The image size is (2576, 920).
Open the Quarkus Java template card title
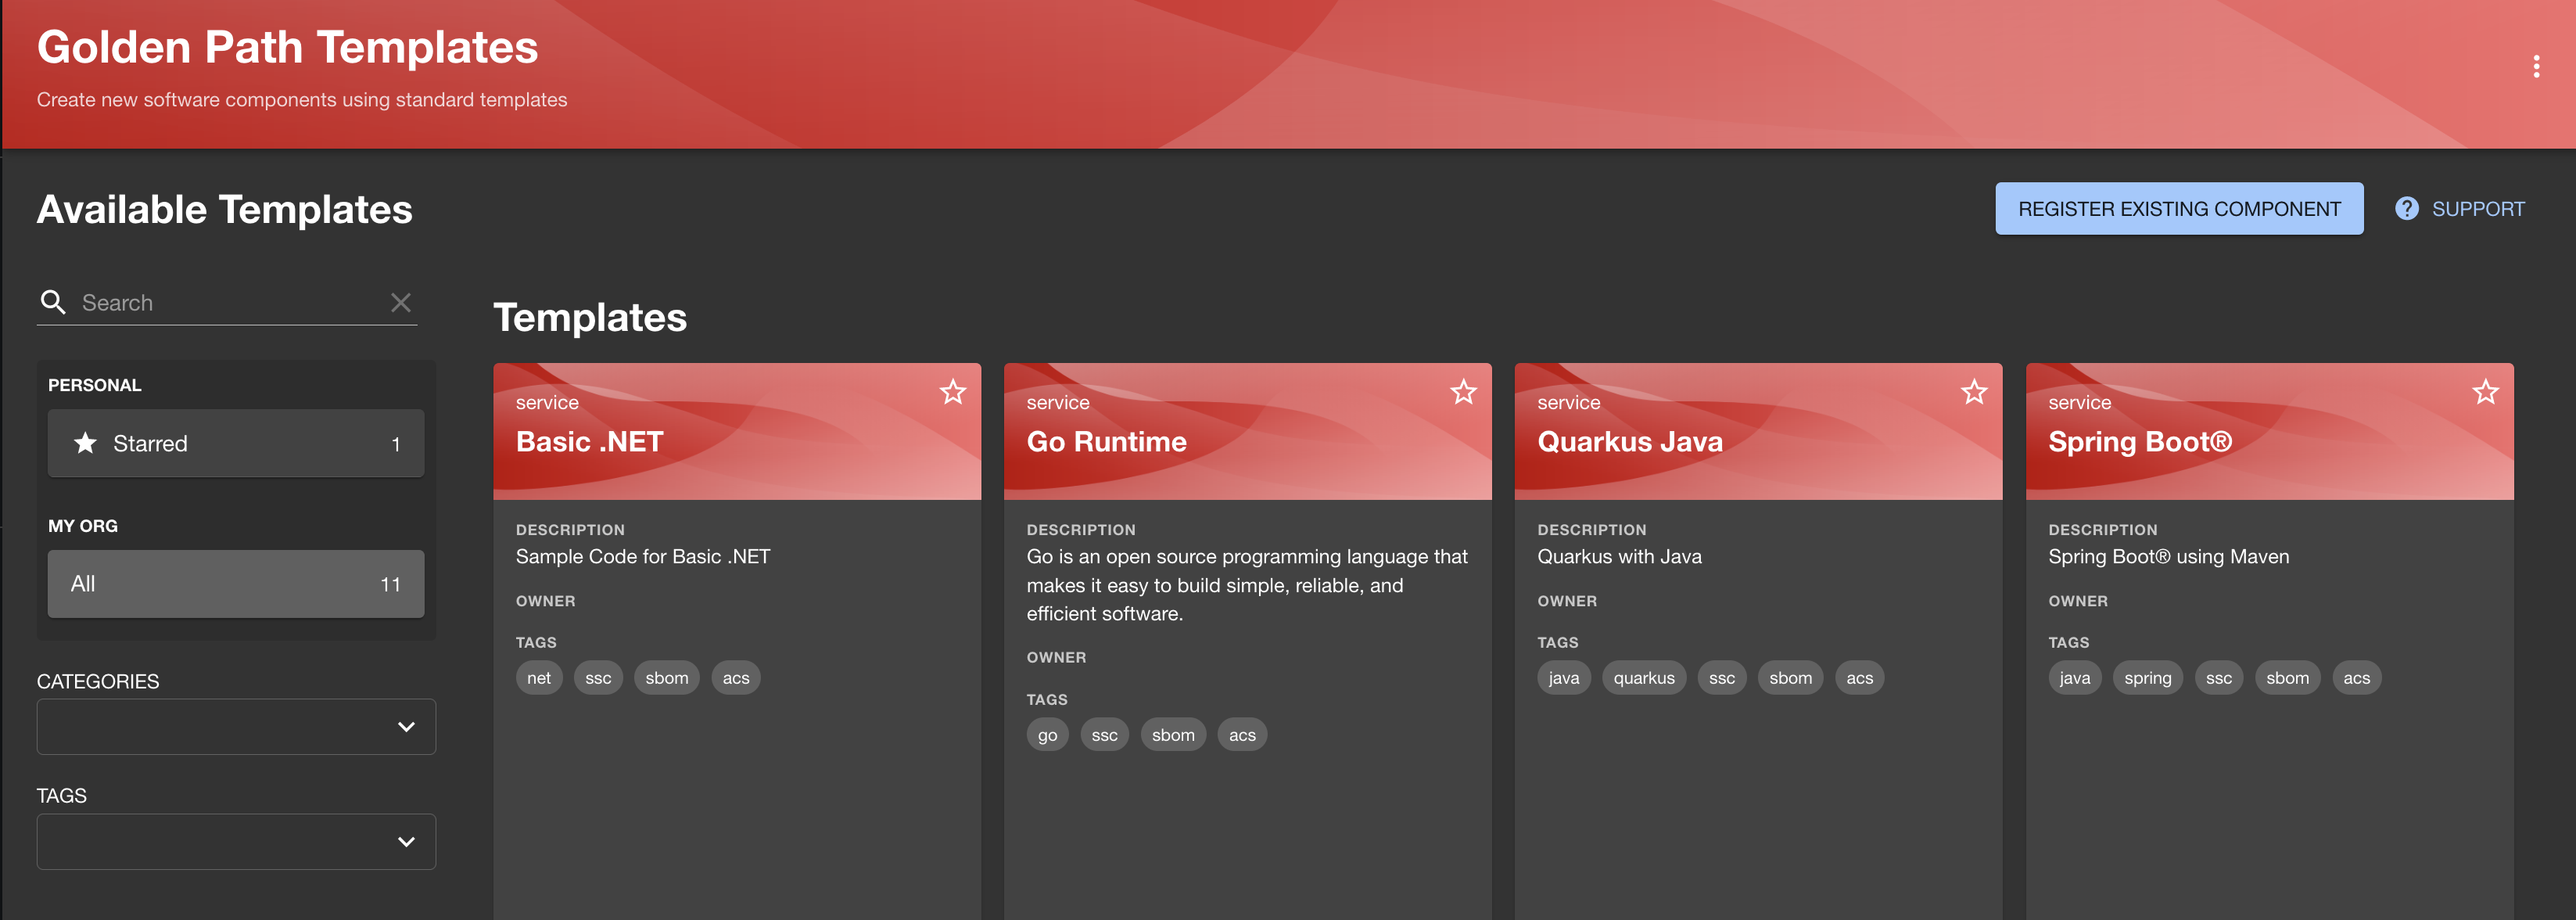click(1630, 442)
